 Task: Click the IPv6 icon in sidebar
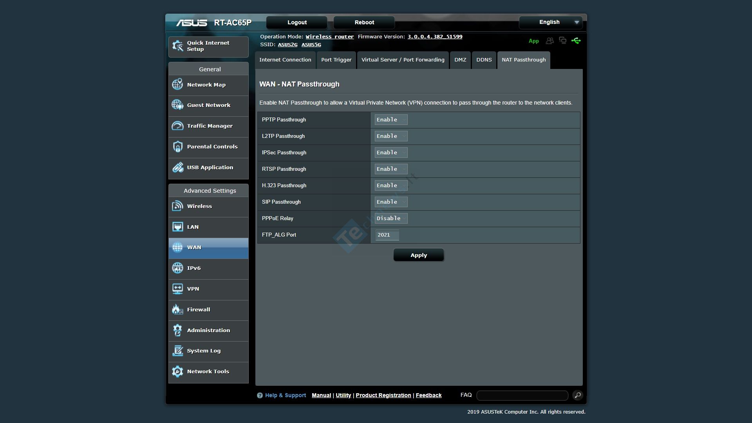[x=177, y=268]
